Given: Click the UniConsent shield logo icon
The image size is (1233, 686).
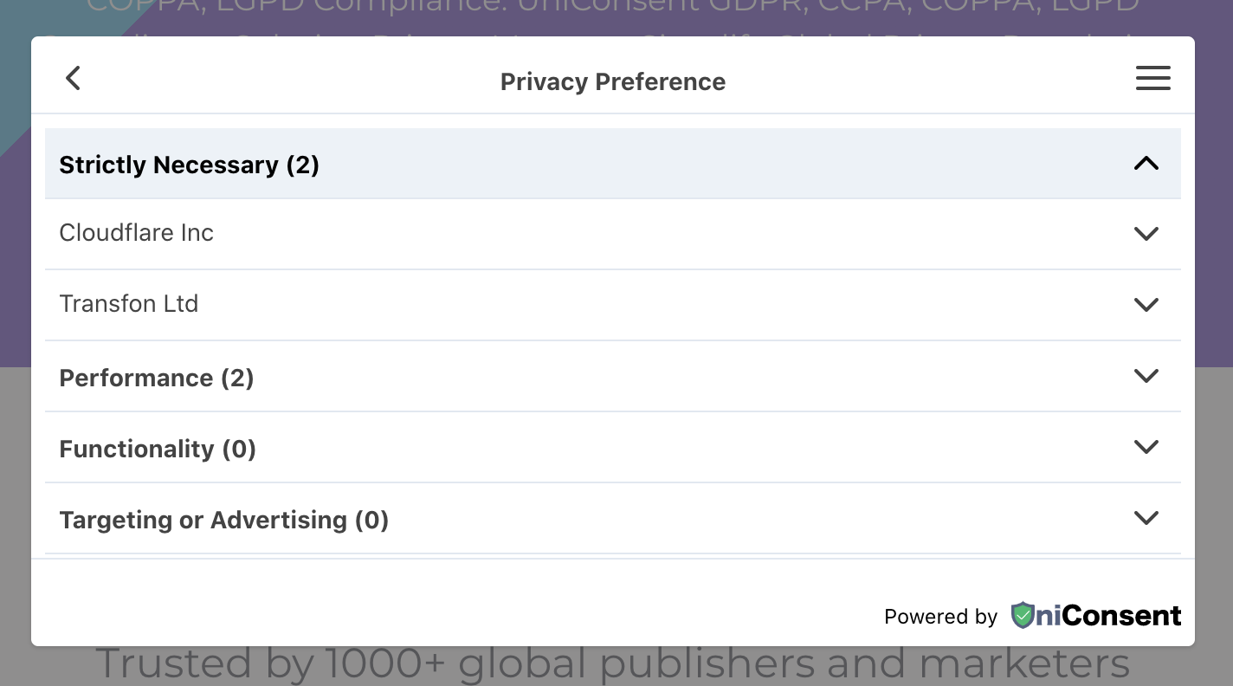Looking at the screenshot, I should tap(1023, 615).
